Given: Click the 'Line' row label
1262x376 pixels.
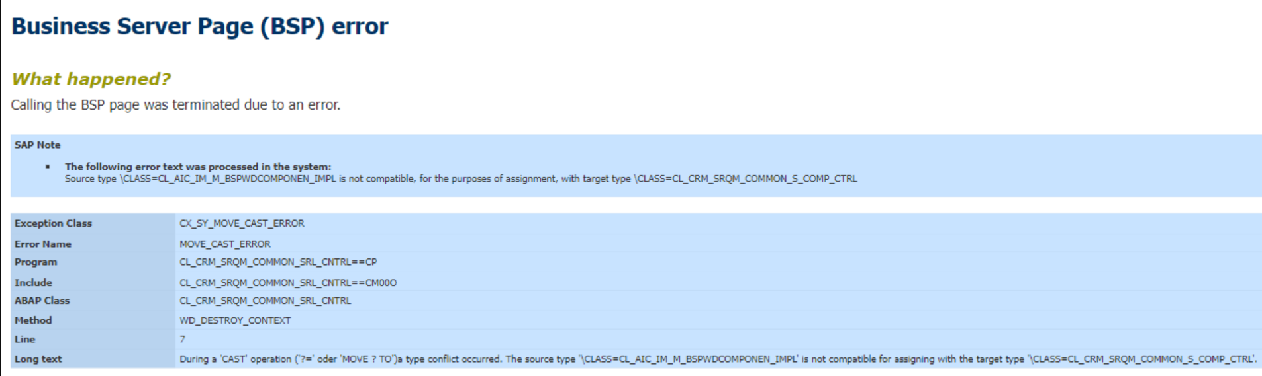Looking at the screenshot, I should 25,340.
